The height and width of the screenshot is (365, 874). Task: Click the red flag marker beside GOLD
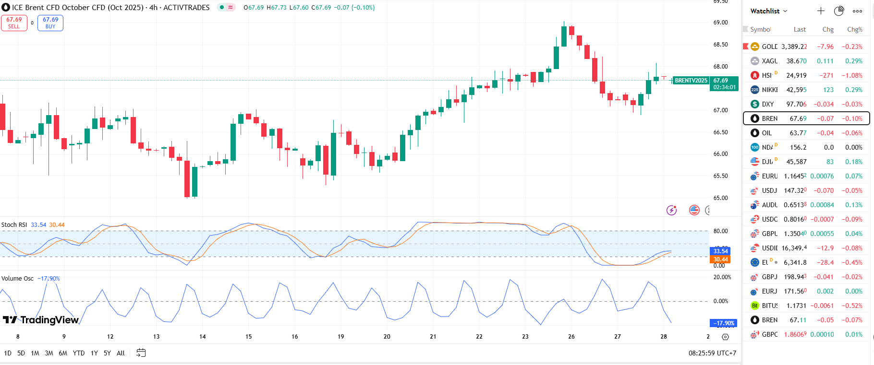coord(746,47)
